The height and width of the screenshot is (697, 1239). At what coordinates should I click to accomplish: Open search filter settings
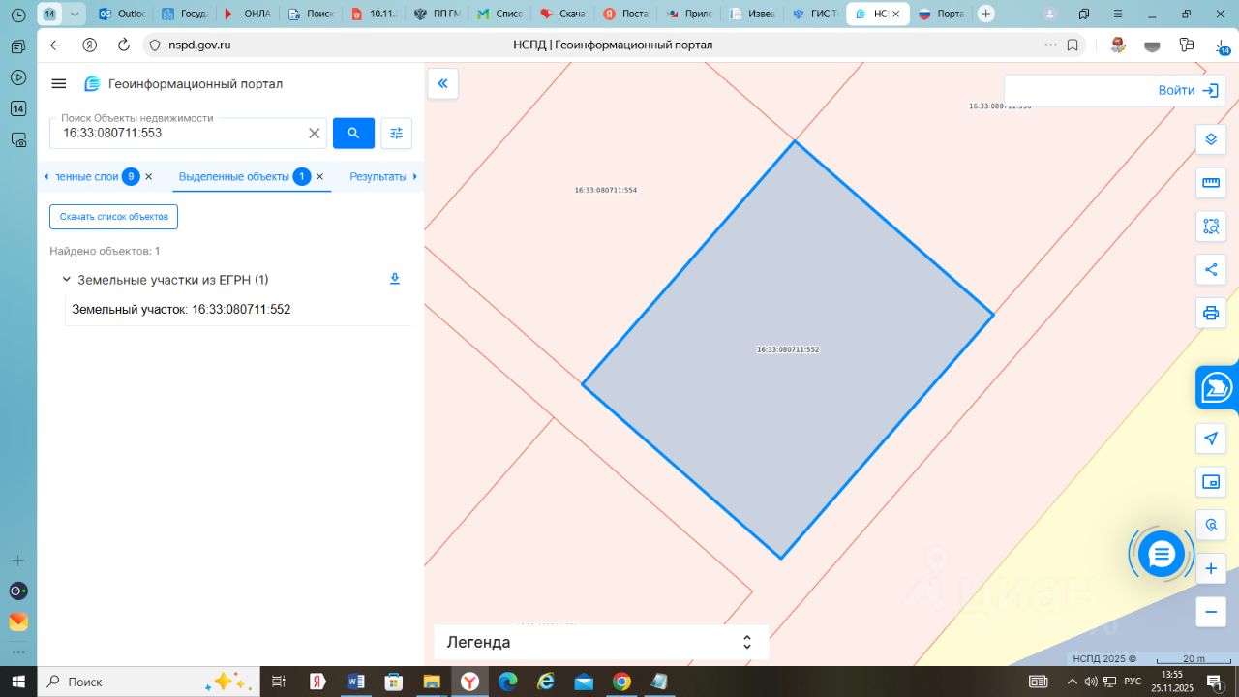click(396, 133)
